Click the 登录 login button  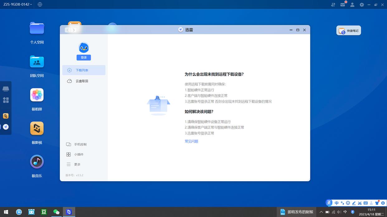pyautogui.click(x=84, y=57)
